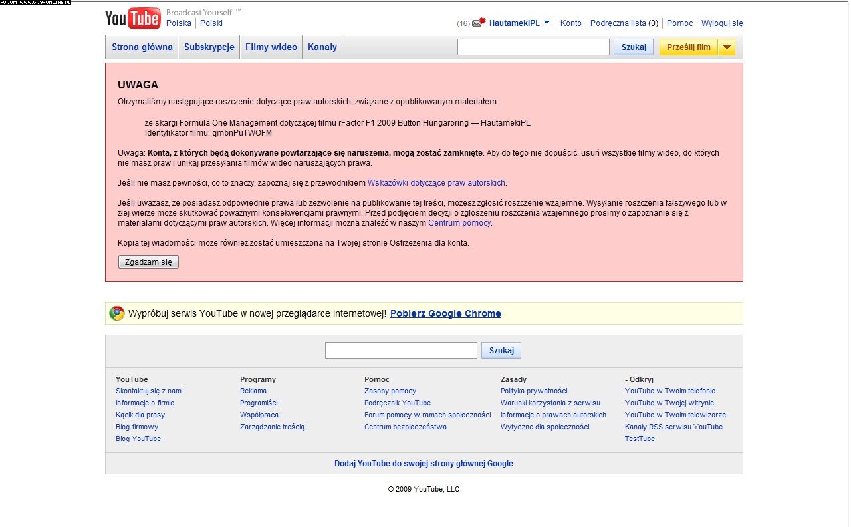Open YouTube w Twoim telewizorze link
Viewport: 851px width, 527px height.
coord(675,415)
